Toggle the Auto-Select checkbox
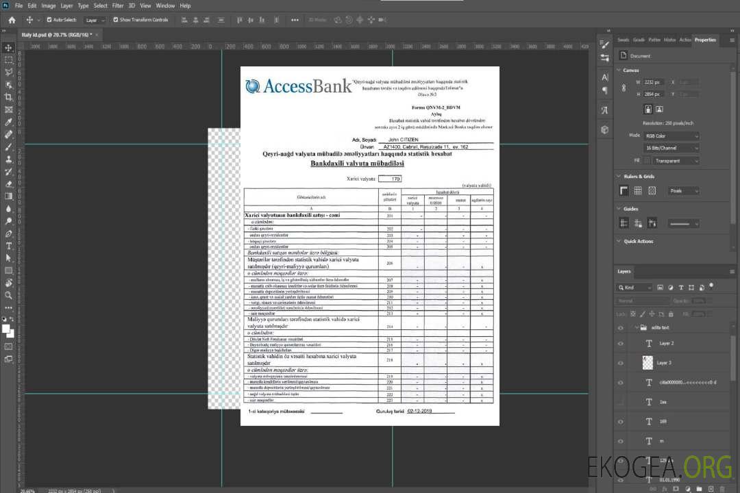The image size is (740, 493). pos(49,20)
